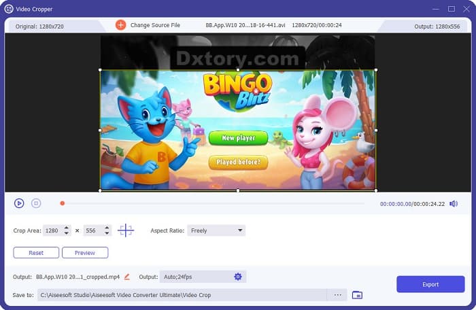Stop playback with the stop button
This screenshot has height=310, width=476.
tap(36, 203)
